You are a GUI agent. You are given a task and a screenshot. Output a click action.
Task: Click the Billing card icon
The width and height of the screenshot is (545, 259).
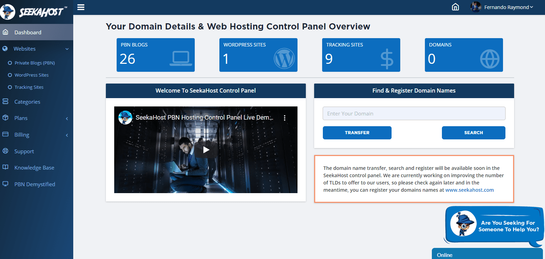(x=6, y=134)
